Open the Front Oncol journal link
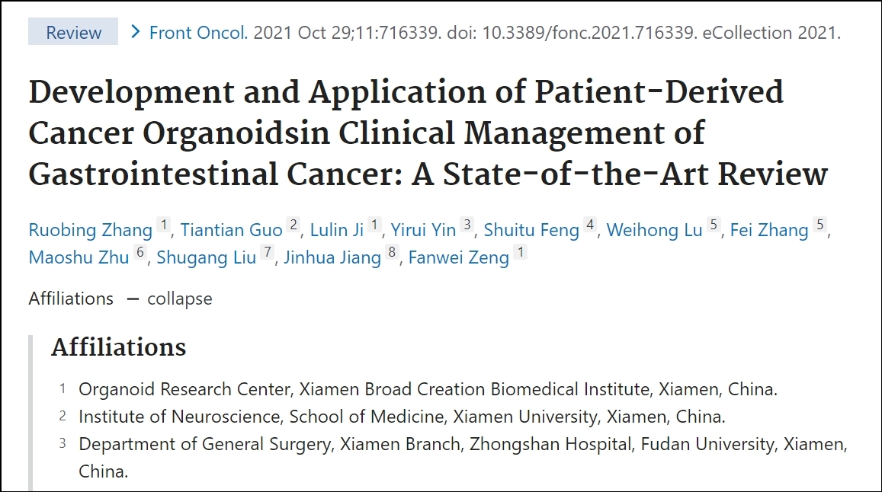The height and width of the screenshot is (492, 882). click(x=198, y=33)
